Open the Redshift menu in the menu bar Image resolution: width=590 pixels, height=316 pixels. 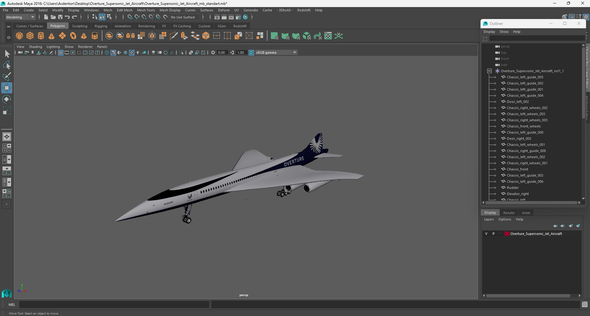[304, 10]
